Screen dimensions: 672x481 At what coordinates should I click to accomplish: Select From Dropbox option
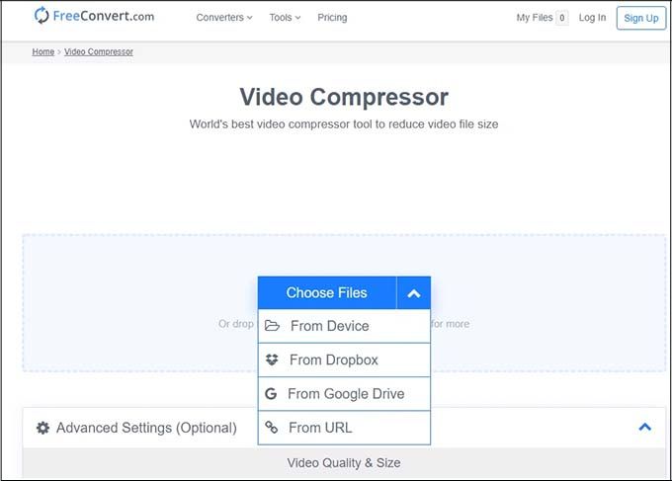[344, 360]
